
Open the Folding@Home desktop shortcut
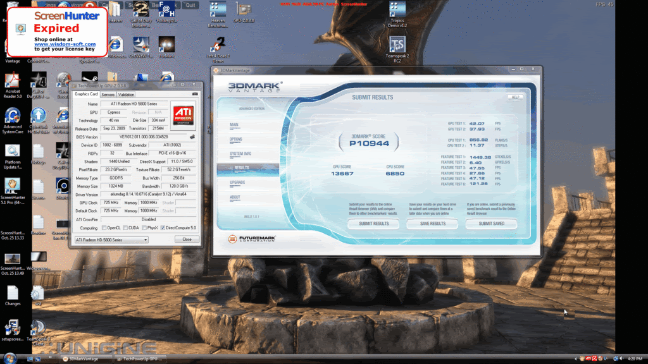(x=166, y=11)
